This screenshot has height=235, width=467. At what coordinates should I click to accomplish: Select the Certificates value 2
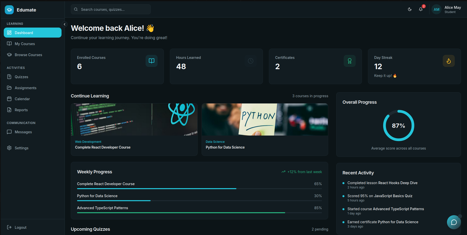[x=277, y=66]
